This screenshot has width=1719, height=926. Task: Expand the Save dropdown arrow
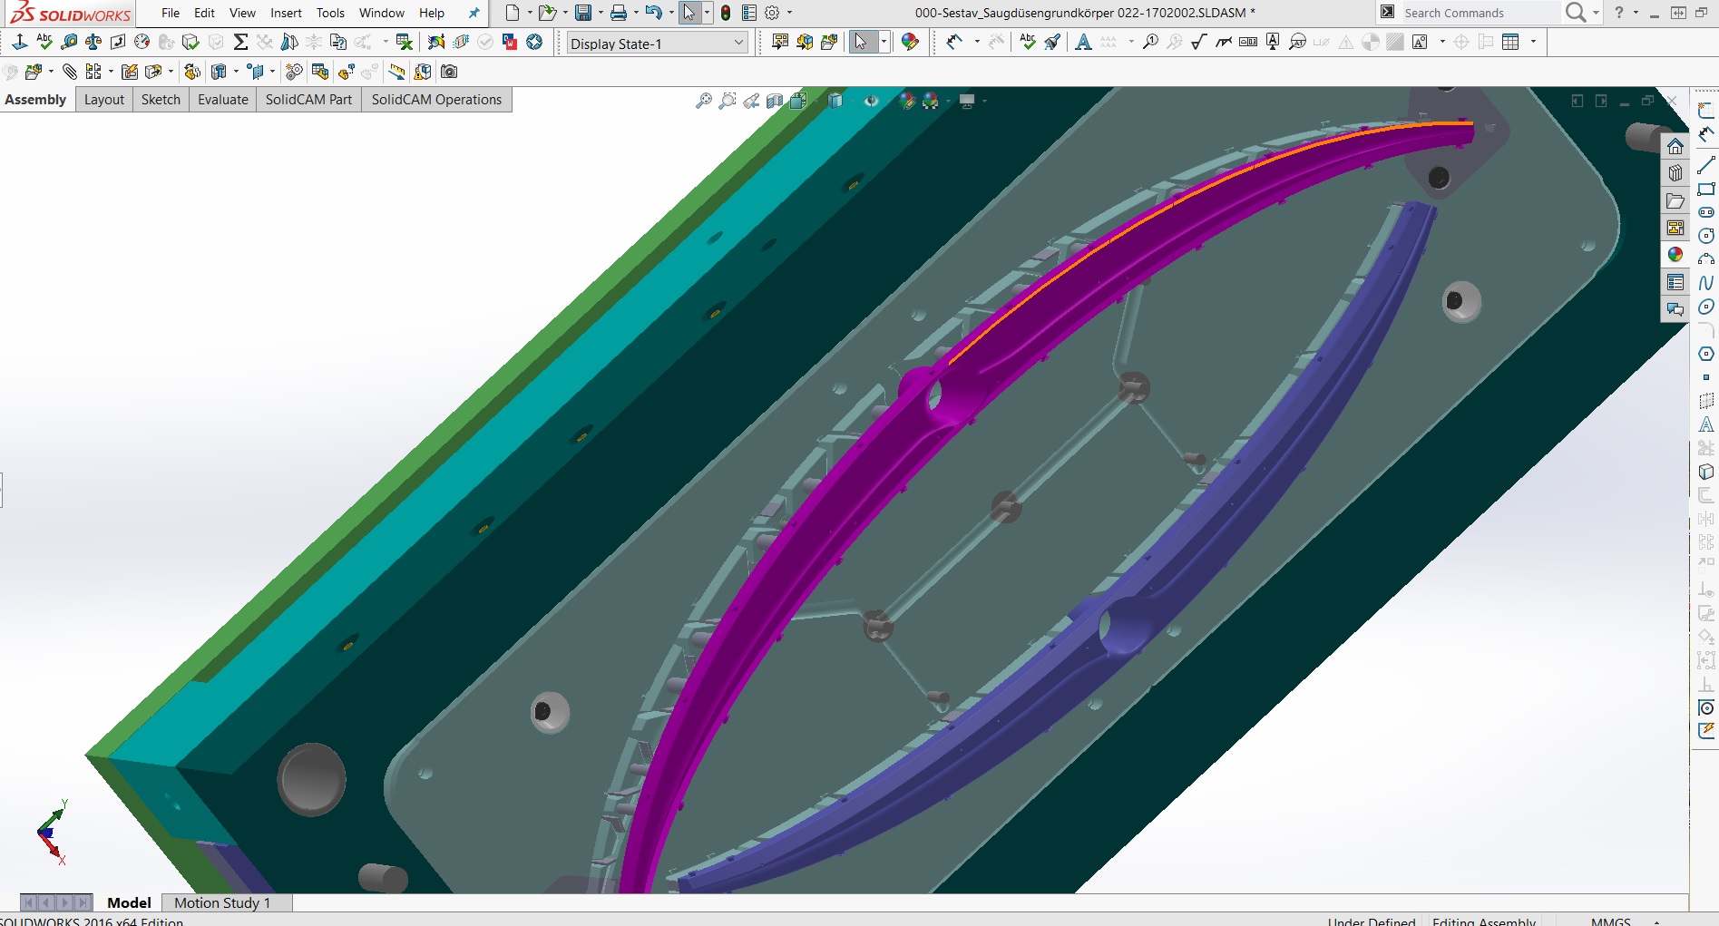[x=600, y=13]
